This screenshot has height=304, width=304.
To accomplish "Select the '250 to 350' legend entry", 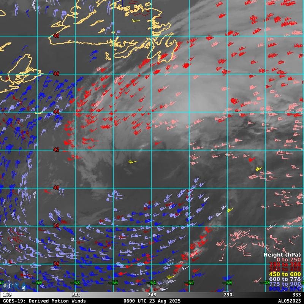I will (285, 264).
